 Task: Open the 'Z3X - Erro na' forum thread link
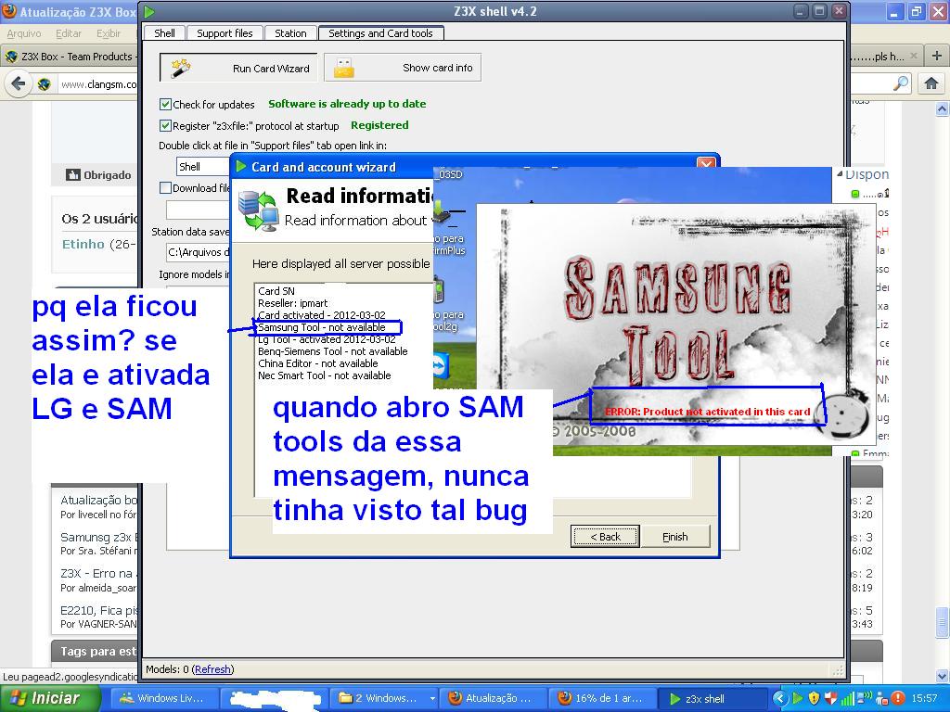tap(96, 573)
